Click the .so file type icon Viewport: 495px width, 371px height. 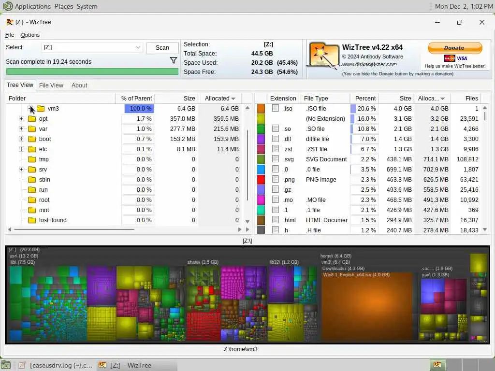coord(276,128)
